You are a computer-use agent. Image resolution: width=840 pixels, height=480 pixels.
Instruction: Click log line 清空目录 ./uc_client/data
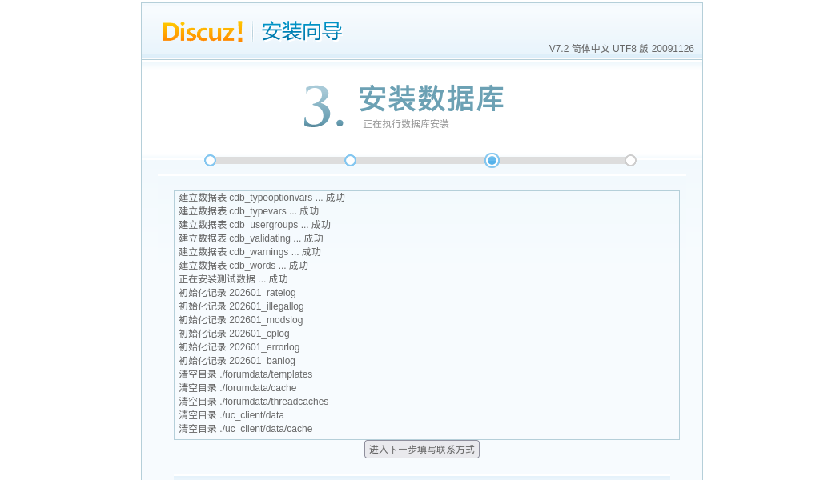(x=231, y=415)
